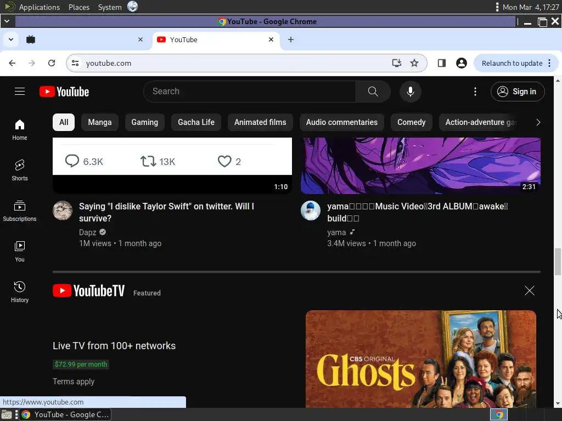Select the All filter chip
This screenshot has height=421, width=562.
pos(64,122)
